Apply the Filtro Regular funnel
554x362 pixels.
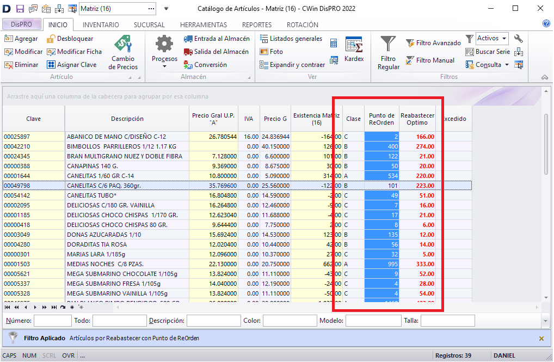388,52
